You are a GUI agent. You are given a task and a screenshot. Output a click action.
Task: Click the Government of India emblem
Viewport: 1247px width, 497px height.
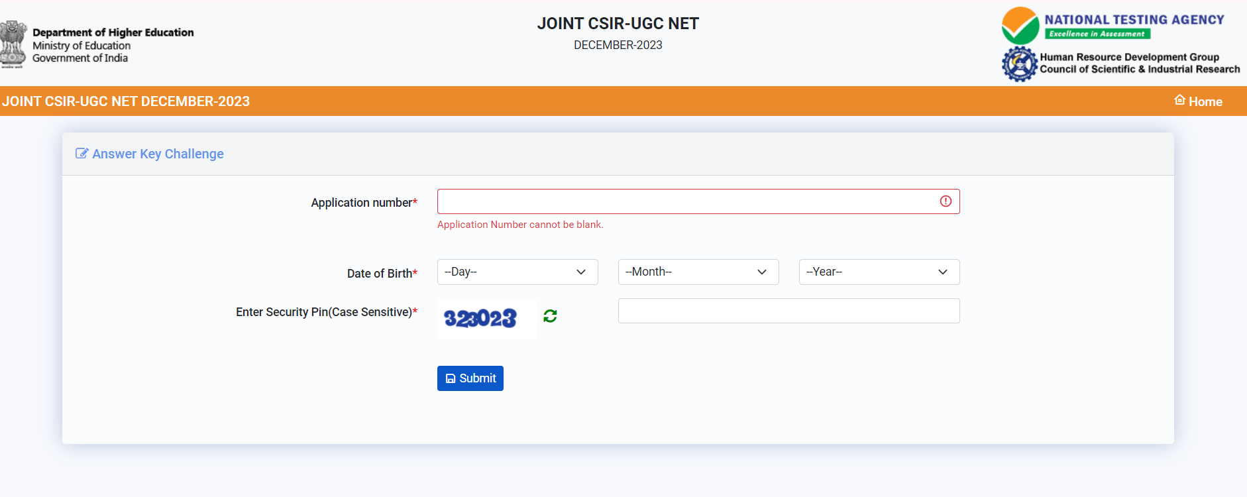click(13, 44)
